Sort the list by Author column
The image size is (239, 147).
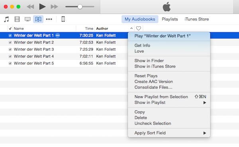pyautogui.click(x=102, y=29)
